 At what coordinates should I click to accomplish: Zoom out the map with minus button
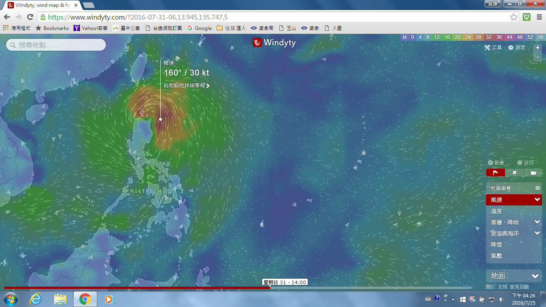(538, 57)
